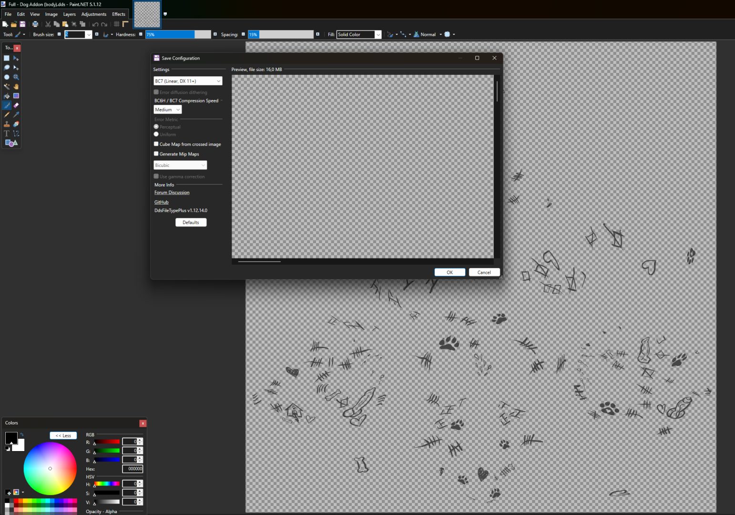The image size is (735, 515).
Task: Select the Clone Stamp tool
Action: (7, 124)
